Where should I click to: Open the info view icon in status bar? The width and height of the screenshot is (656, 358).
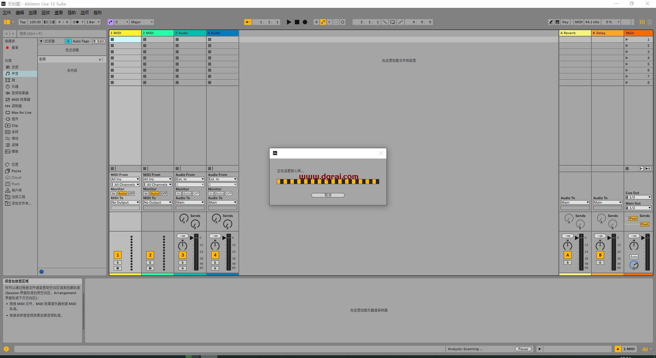coord(6,349)
